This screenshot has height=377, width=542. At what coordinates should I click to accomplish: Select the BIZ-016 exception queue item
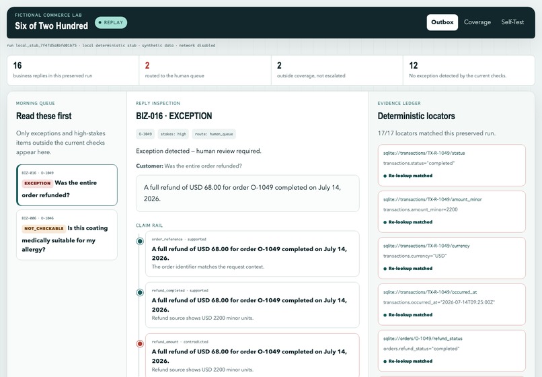67,185
